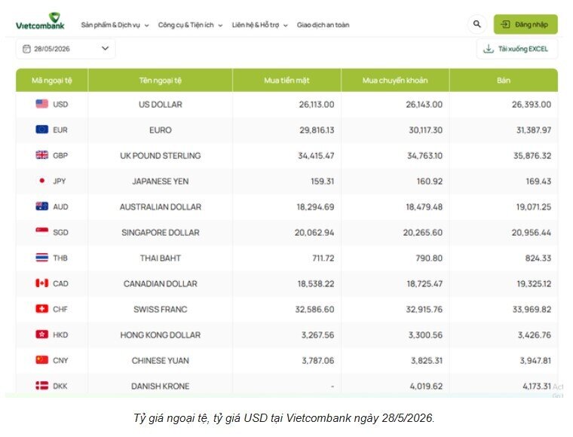
Task: Select THB cash buy value 711.72
Action: click(323, 258)
